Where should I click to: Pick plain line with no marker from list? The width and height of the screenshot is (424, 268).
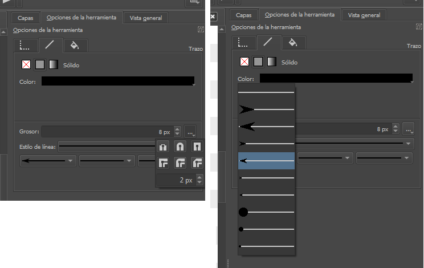[266, 92]
